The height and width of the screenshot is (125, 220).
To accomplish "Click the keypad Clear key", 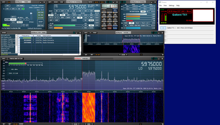I will pos(109,28).
